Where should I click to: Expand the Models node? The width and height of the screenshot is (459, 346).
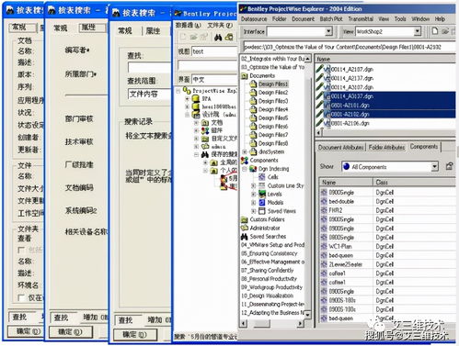[254, 202]
